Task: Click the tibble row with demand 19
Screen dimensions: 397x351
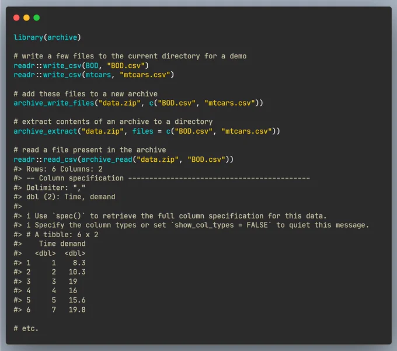Action: [46, 282]
